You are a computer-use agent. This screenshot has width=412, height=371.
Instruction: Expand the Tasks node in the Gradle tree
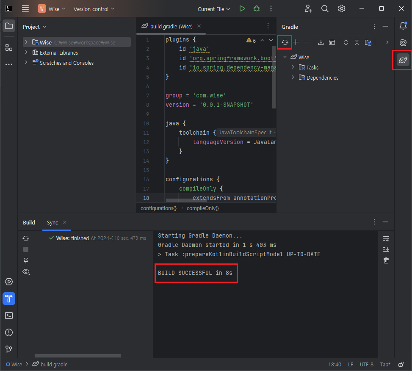[293, 67]
